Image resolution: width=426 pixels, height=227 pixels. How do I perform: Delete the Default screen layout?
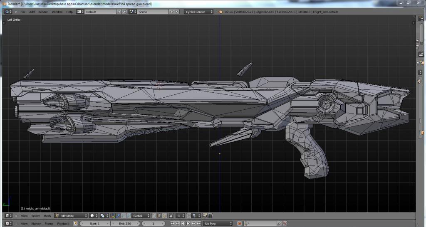pyautogui.click(x=124, y=12)
